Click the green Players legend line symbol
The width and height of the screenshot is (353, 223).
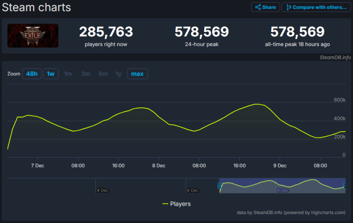165,204
